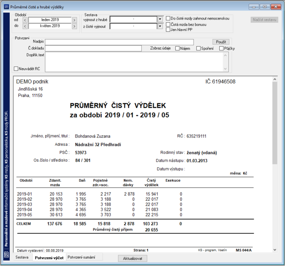Viewport: 285px width, 266px height.
Task: Click the scroll up arrow of Doplňk.text area
Action: coord(226,55)
